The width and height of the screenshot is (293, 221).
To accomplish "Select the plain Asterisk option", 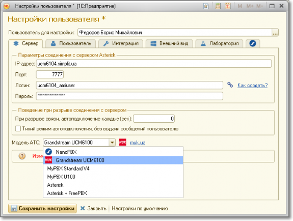I will (x=113, y=185).
